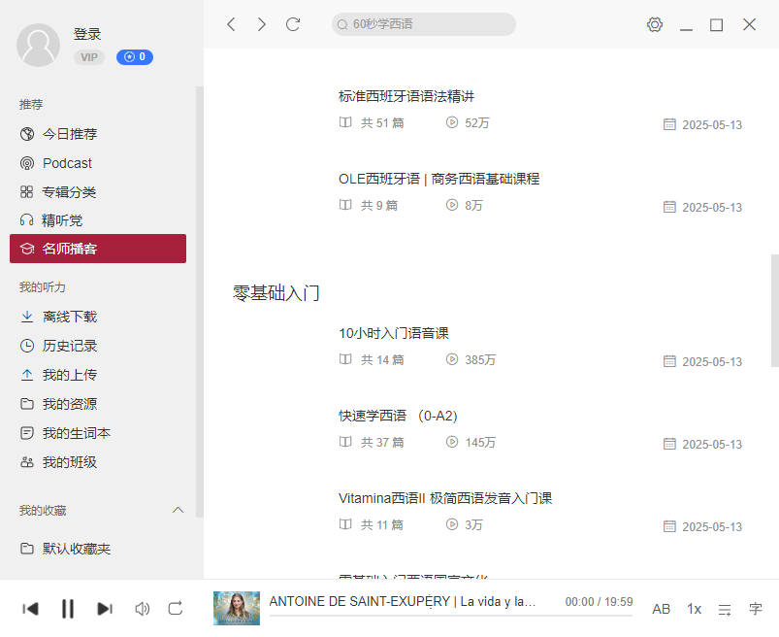Go forward with the right arrow
This screenshot has width=779, height=637.
(262, 24)
